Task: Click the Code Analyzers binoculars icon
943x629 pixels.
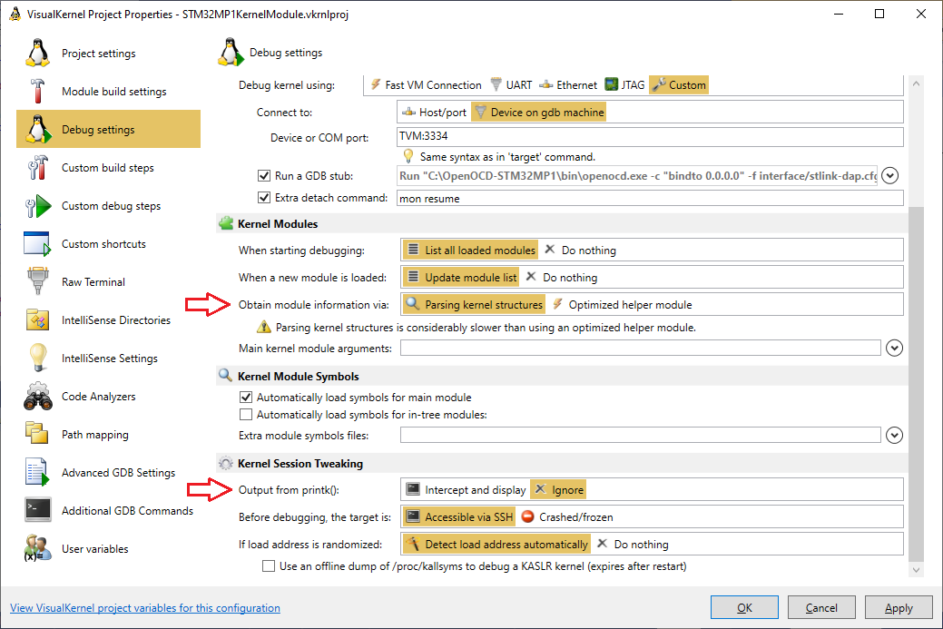Action: (37, 397)
